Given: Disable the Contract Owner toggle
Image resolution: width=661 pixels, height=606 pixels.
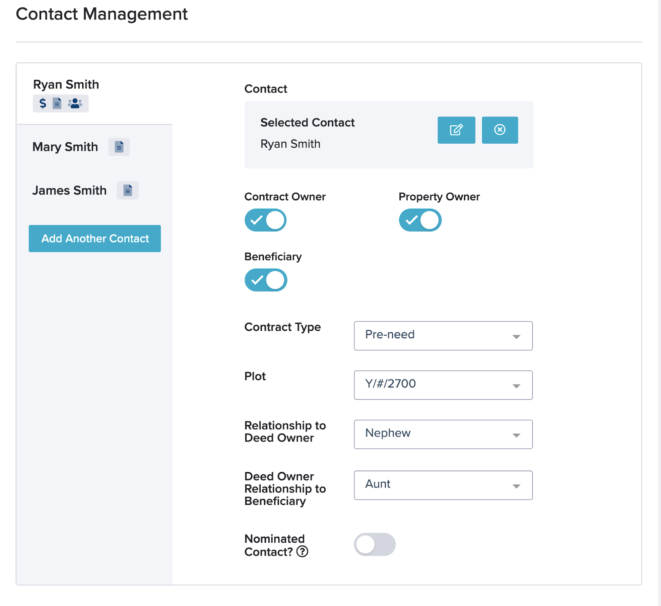Looking at the screenshot, I should tap(266, 220).
